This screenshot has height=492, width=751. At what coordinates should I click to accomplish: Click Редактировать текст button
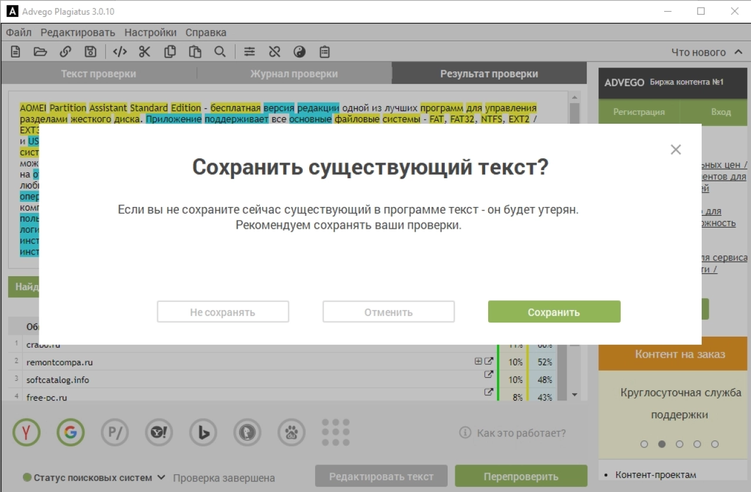click(x=381, y=476)
